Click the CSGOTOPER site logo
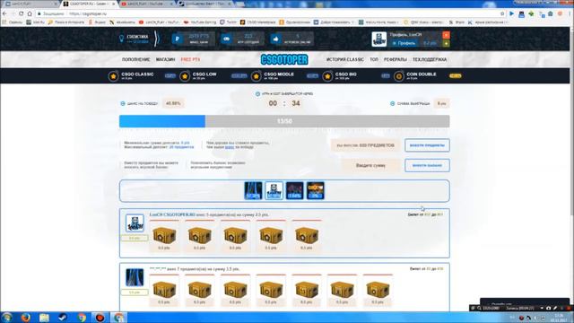 tap(284, 59)
